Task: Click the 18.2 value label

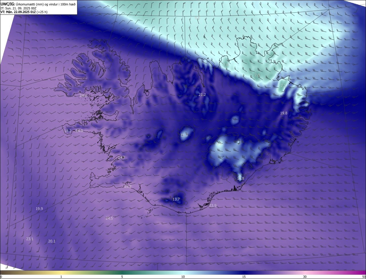Action: click(68, 131)
